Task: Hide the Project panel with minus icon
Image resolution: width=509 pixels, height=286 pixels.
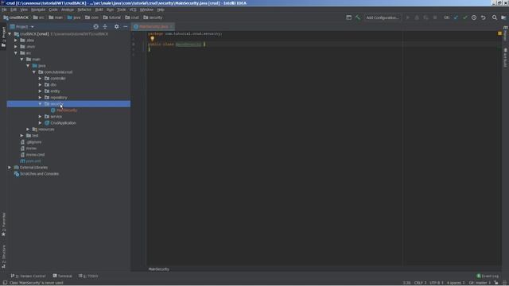Action: [x=126, y=26]
